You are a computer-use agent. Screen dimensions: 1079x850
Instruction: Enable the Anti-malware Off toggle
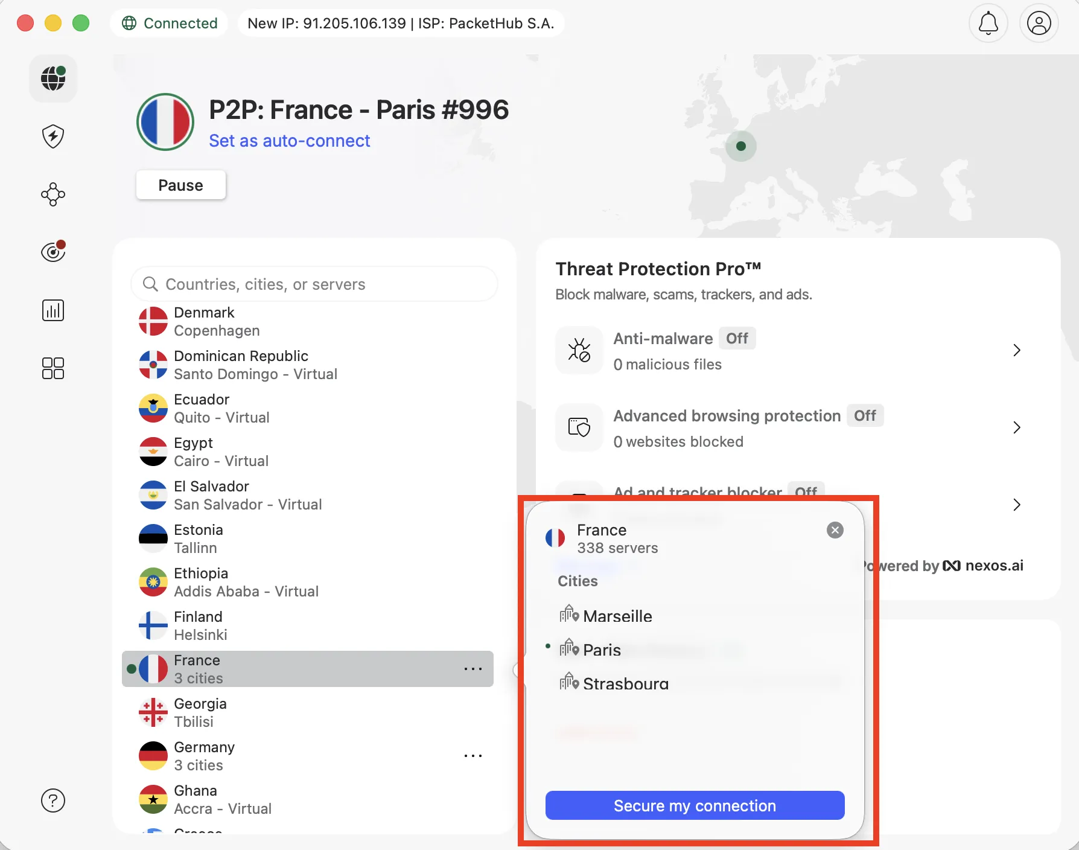click(x=737, y=338)
